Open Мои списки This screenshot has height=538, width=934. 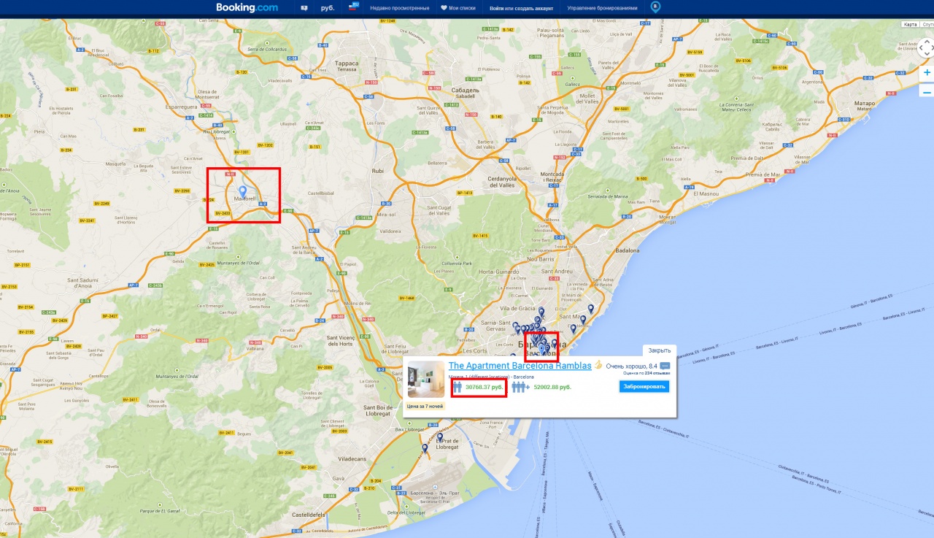coord(462,8)
